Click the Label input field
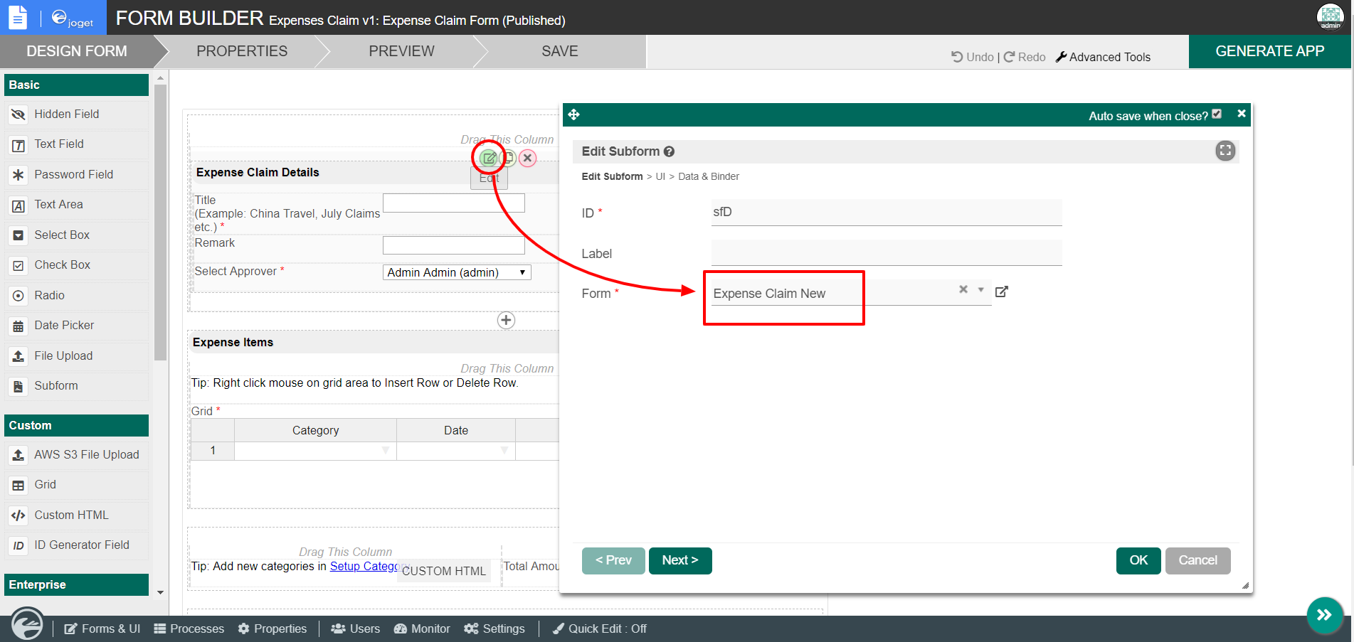 tap(886, 253)
